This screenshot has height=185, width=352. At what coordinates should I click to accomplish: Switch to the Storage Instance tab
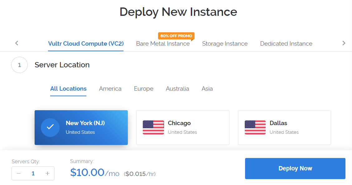pyautogui.click(x=225, y=43)
